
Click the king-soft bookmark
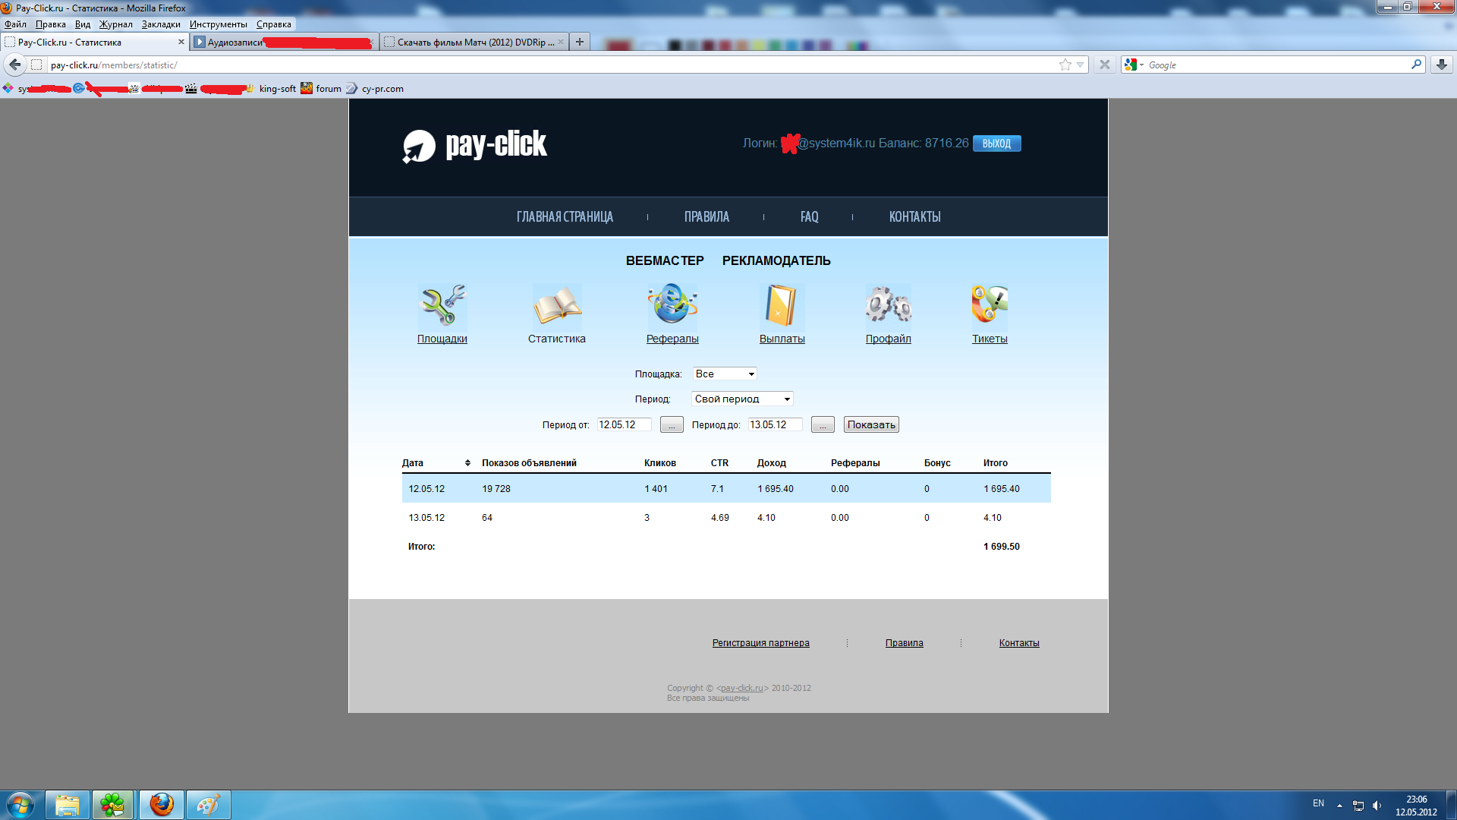coord(272,89)
